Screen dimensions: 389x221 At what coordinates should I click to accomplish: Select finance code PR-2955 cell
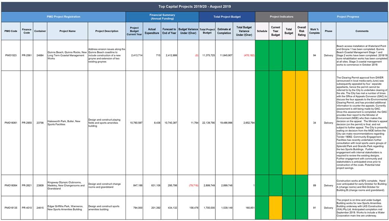[x=26, y=123]
